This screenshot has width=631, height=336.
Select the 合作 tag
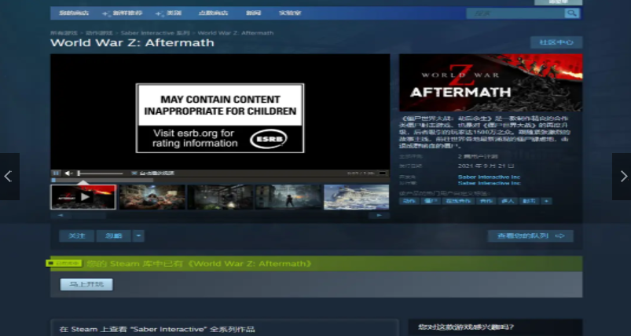point(486,201)
